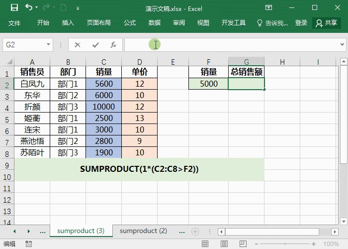Confirm entry with the checkmark icon
The width and height of the screenshot is (348, 249).
pos(95,45)
